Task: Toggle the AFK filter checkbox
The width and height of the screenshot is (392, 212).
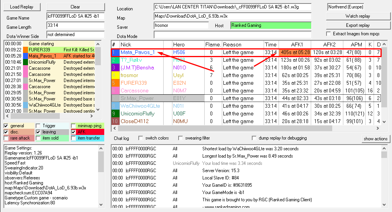Action: click(x=73, y=132)
